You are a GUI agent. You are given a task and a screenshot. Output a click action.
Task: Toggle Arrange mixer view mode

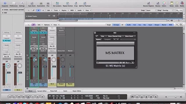(116, 25)
